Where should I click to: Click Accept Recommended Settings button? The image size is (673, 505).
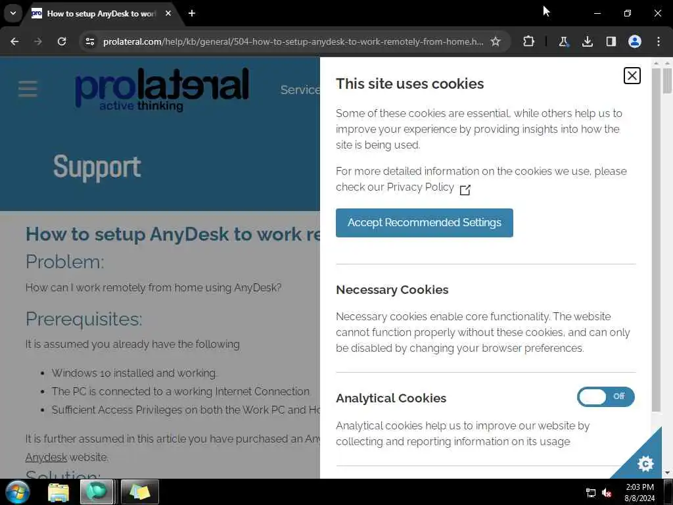(424, 223)
